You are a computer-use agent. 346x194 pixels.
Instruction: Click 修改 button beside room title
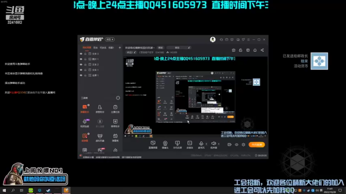[x=160, y=48]
